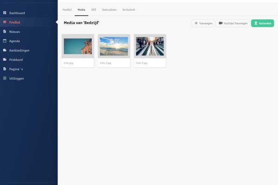
Task: Select the Foto.jpg building thumbnail
Action: click(78, 46)
